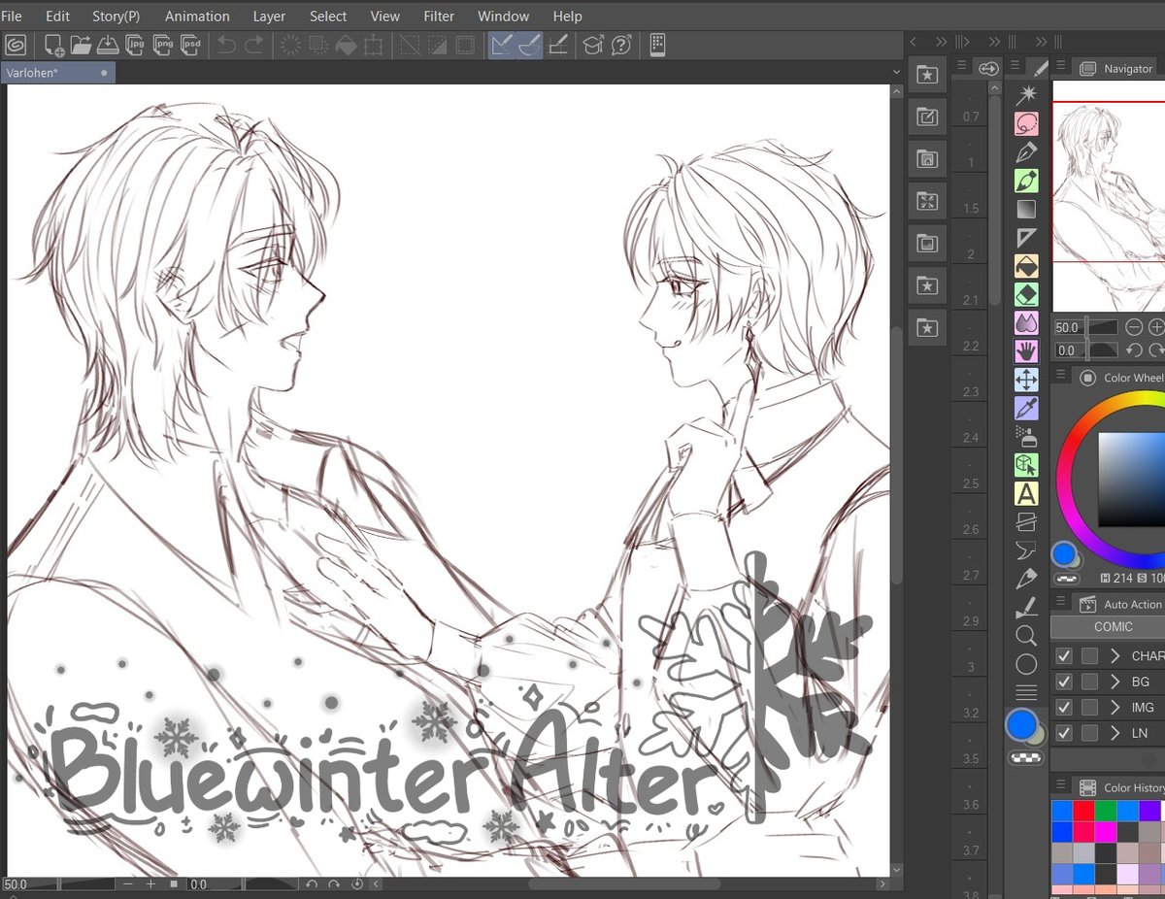Select the Object operation tool
The width and height of the screenshot is (1165, 899).
tap(1026, 465)
